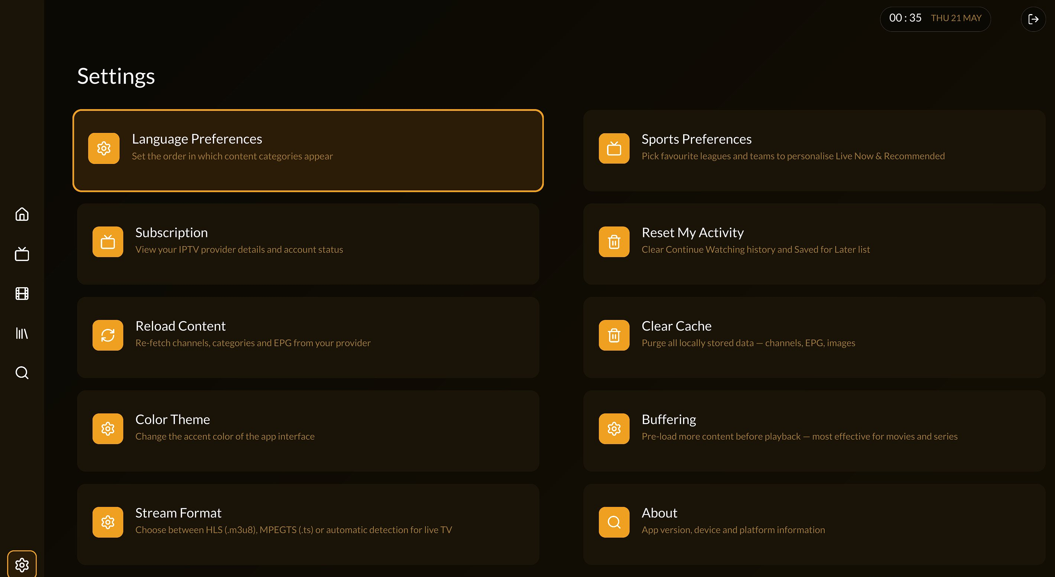Click the Language Preferences gear icon
The height and width of the screenshot is (577, 1055).
[x=104, y=148]
